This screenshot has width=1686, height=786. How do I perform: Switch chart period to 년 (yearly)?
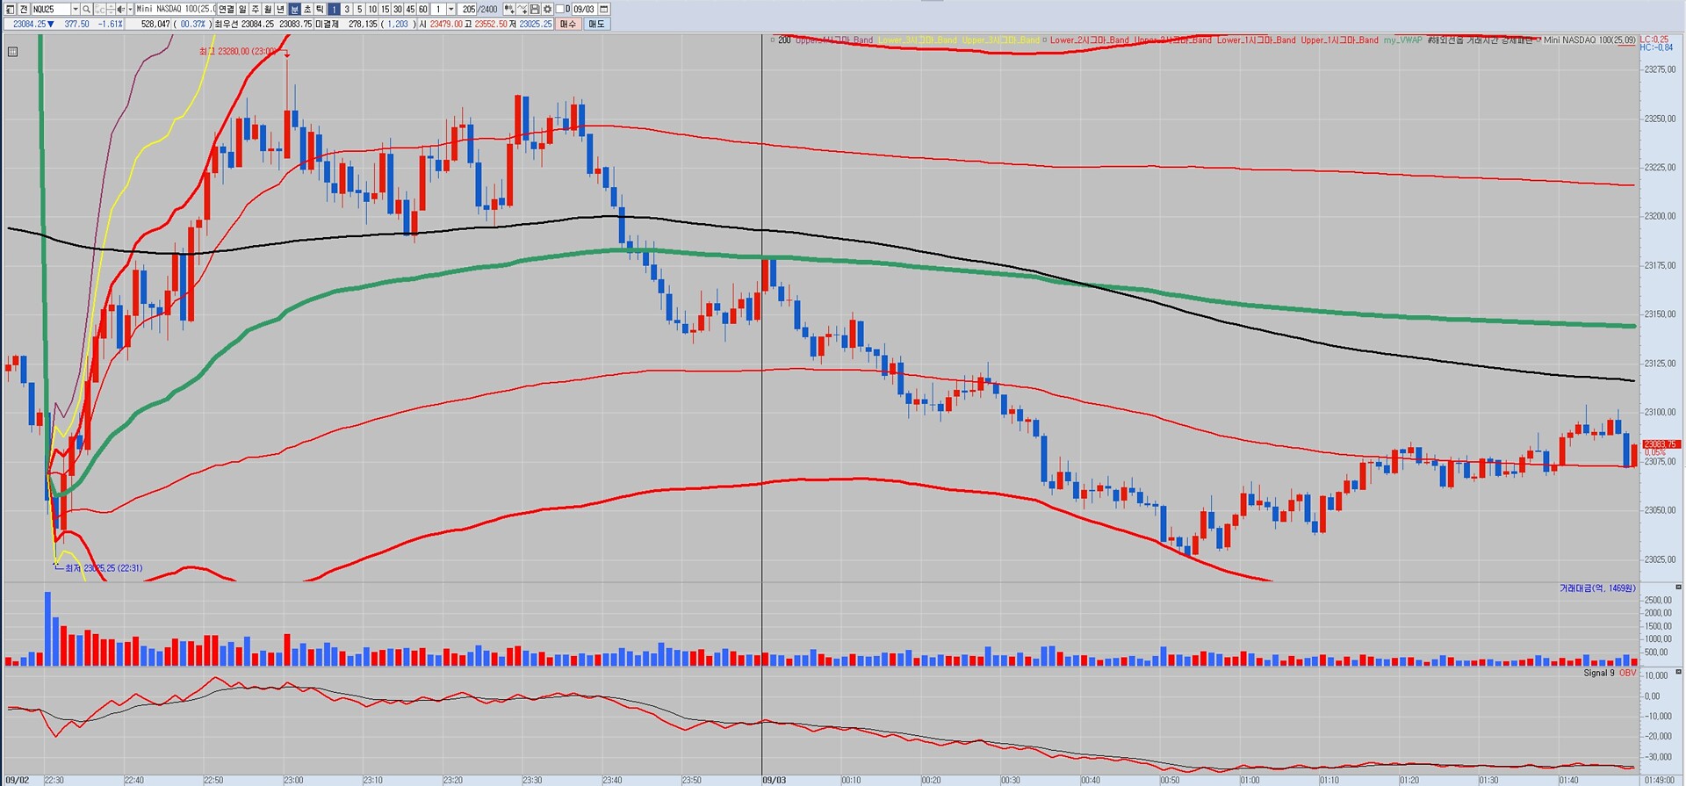tap(281, 9)
